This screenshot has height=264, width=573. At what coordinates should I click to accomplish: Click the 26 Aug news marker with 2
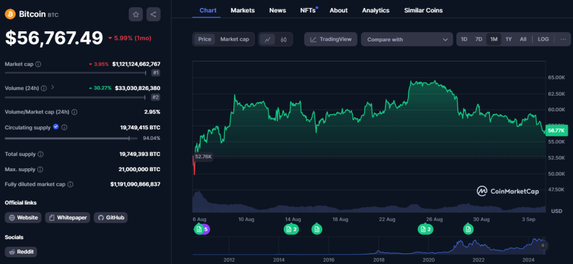(x=426, y=229)
